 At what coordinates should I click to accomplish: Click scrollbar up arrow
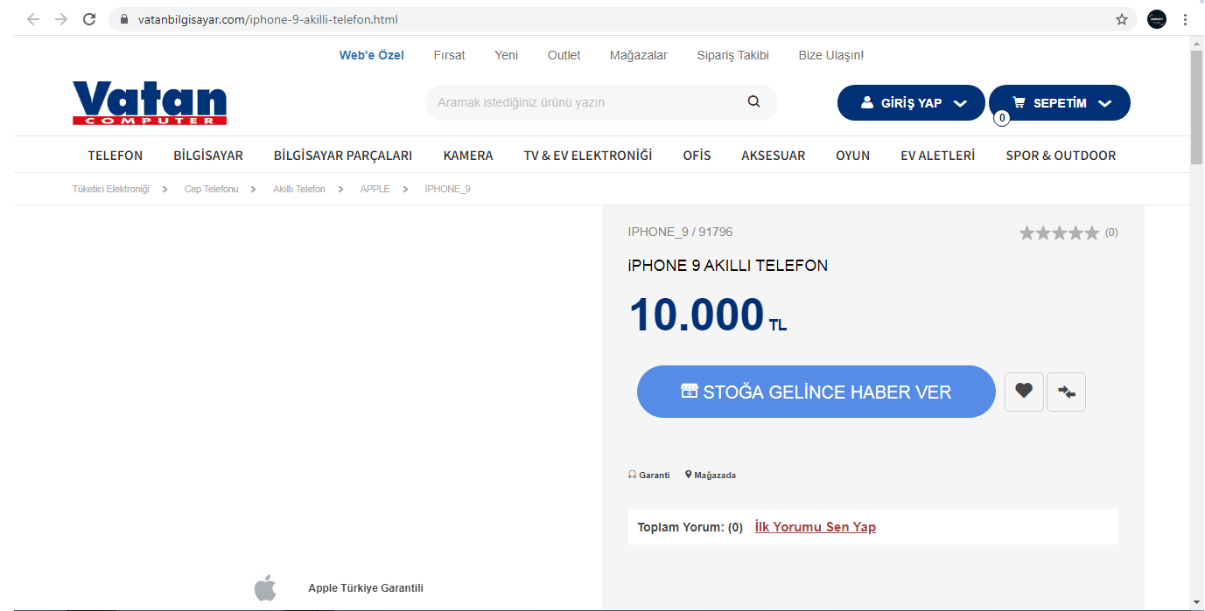pos(1197,43)
